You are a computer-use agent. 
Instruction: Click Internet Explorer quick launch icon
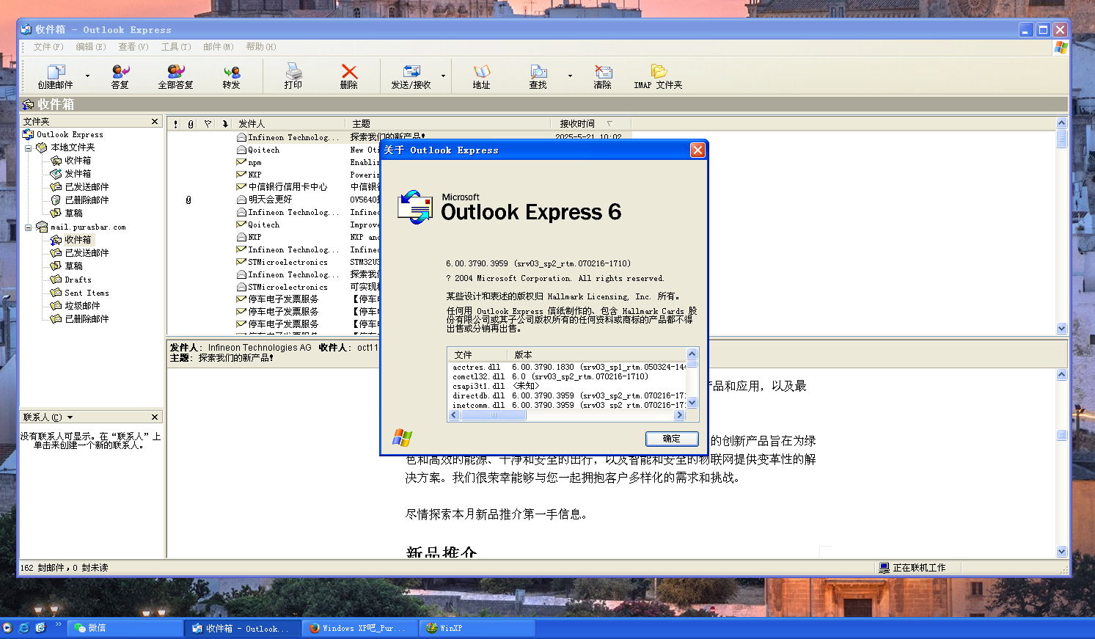coord(24,628)
